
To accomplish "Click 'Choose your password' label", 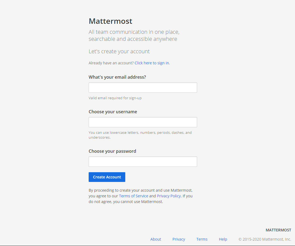I will pyautogui.click(x=112, y=151).
